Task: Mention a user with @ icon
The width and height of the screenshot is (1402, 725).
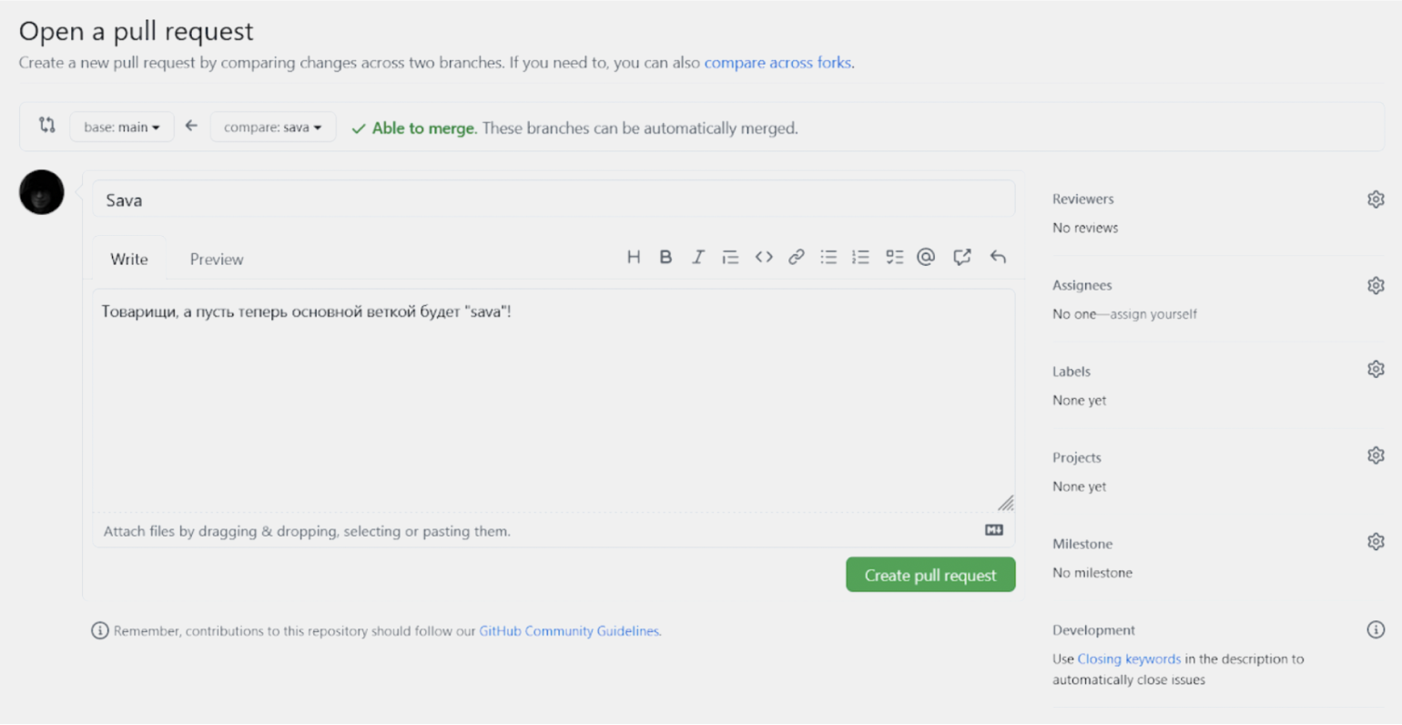Action: coord(926,258)
